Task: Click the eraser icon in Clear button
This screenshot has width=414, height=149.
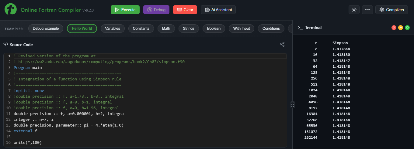Action: (x=179, y=10)
